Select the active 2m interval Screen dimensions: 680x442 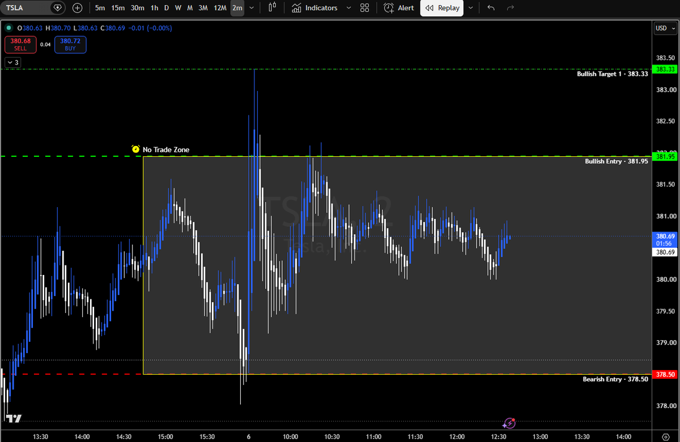tap(237, 8)
